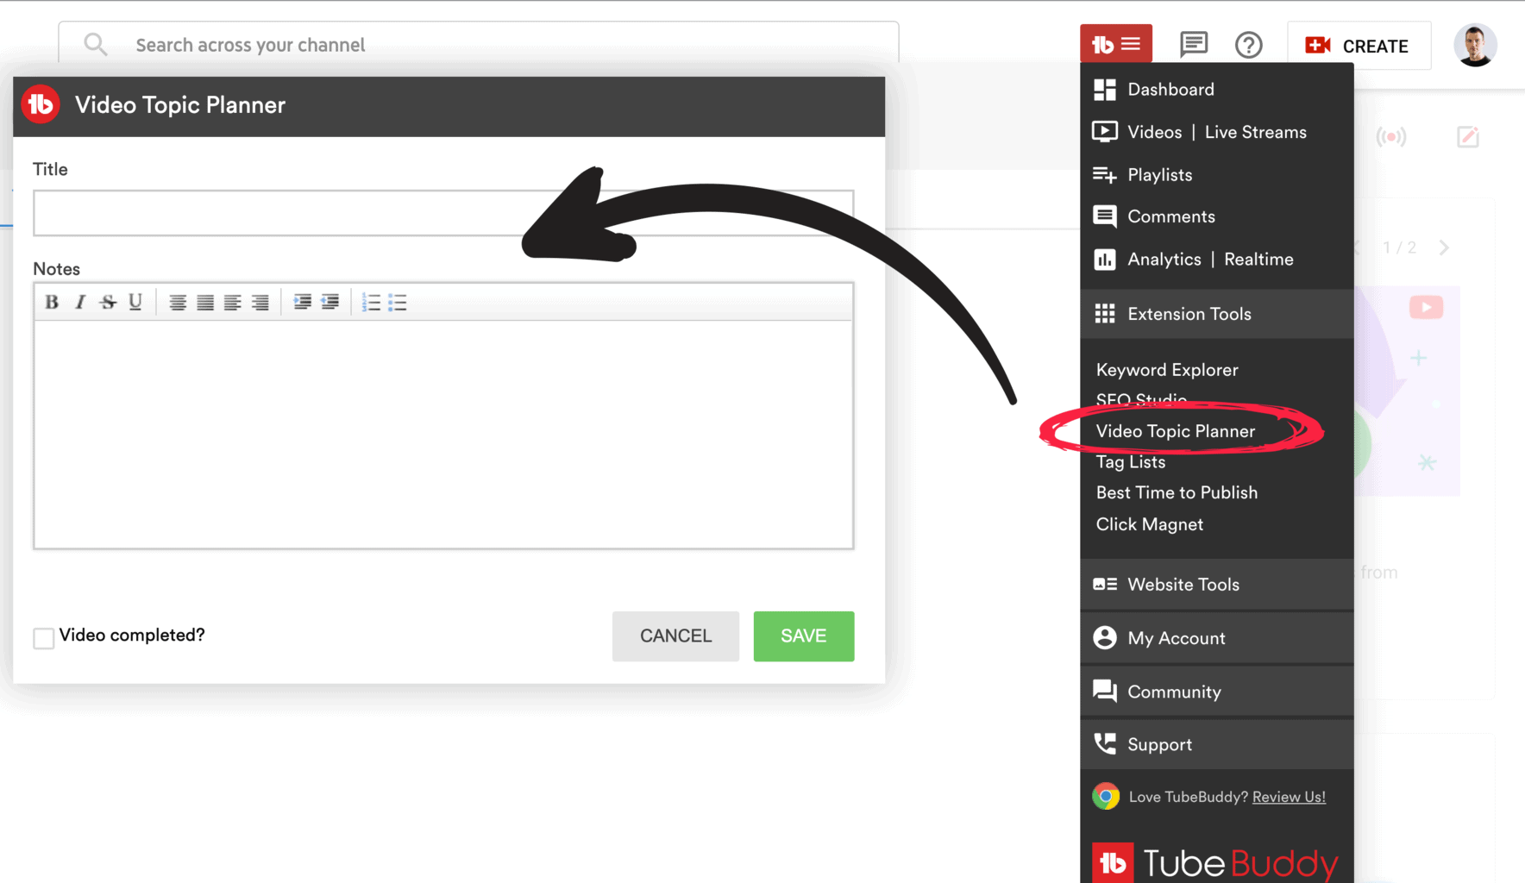Apply italic formatting in Notes toolbar
Viewport: 1525px width, 883px height.
80,302
